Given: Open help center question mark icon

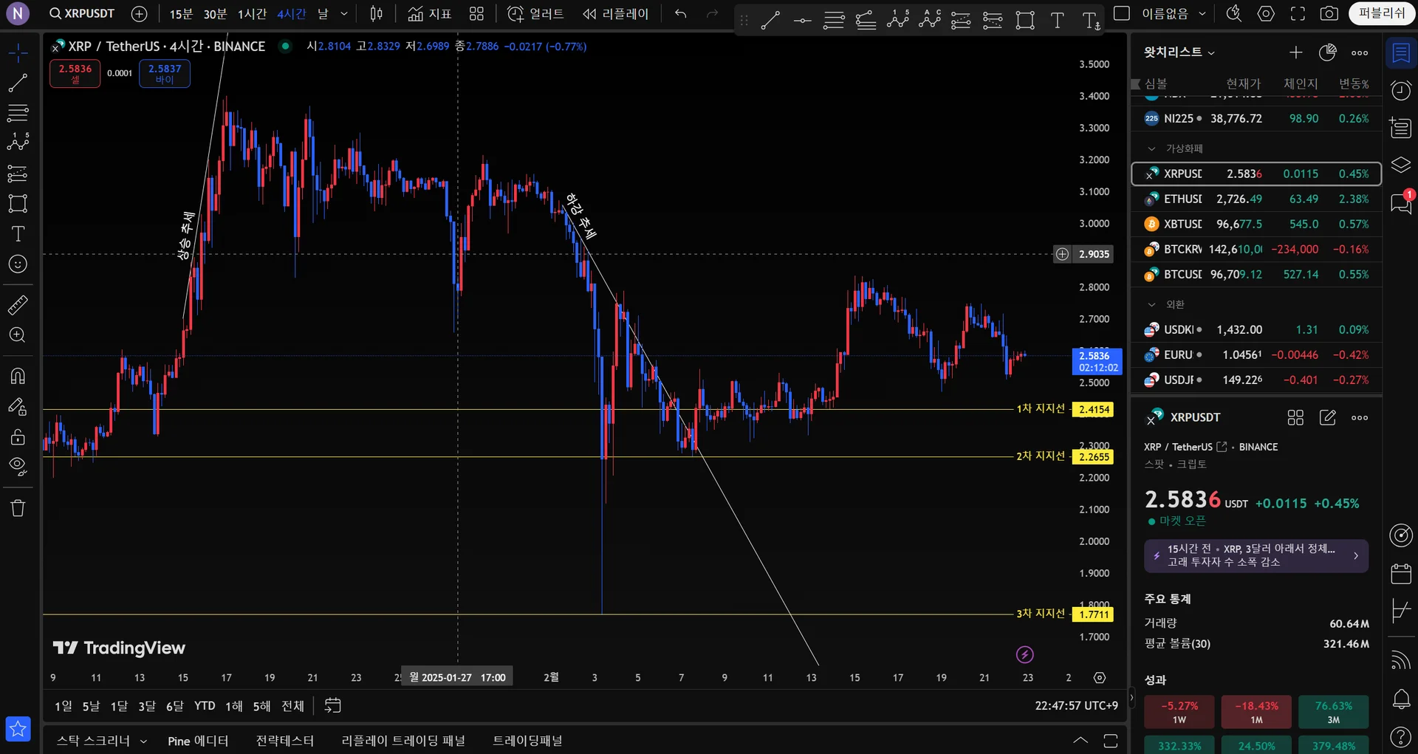Looking at the screenshot, I should tap(1401, 736).
